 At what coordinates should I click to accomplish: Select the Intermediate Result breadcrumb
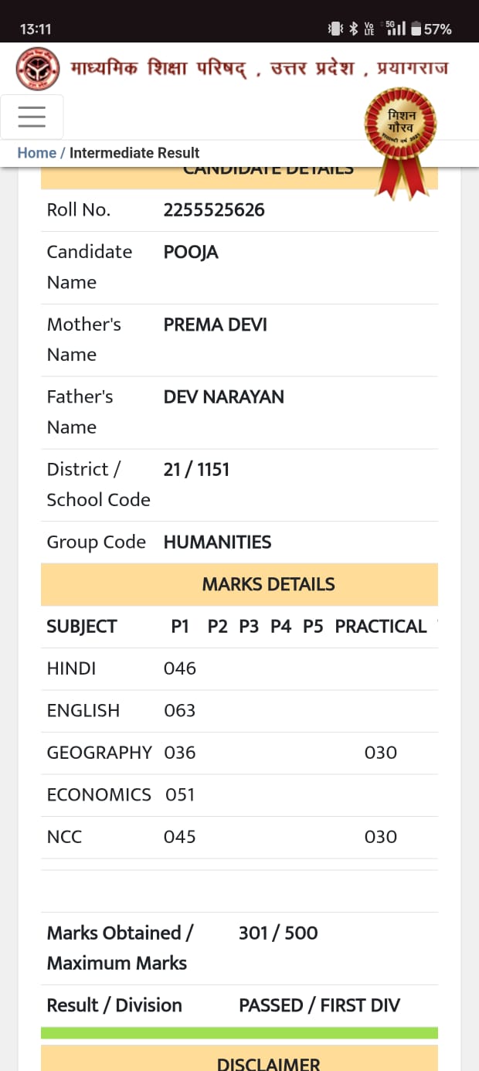pos(134,153)
